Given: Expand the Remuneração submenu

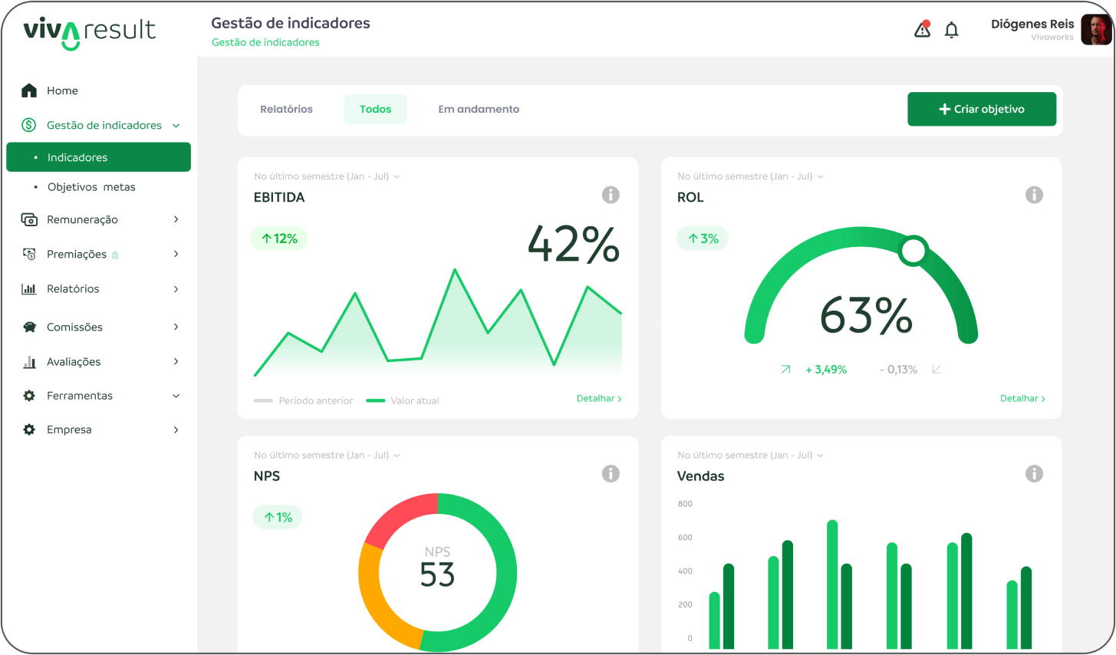Looking at the screenshot, I should [176, 219].
